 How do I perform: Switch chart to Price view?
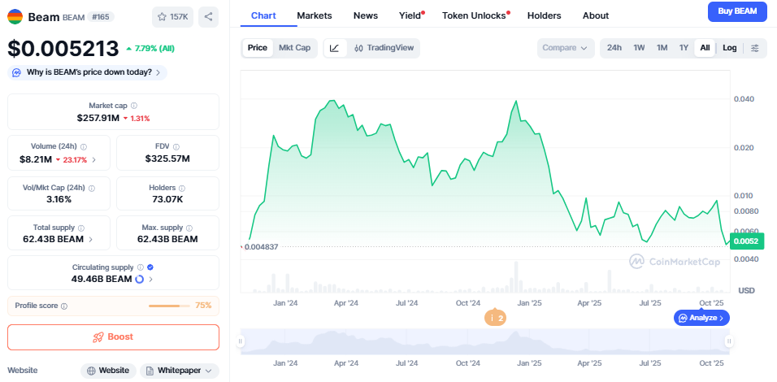(x=257, y=48)
